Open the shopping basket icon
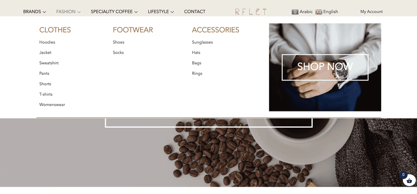The height and width of the screenshot is (194, 417). coord(409,181)
